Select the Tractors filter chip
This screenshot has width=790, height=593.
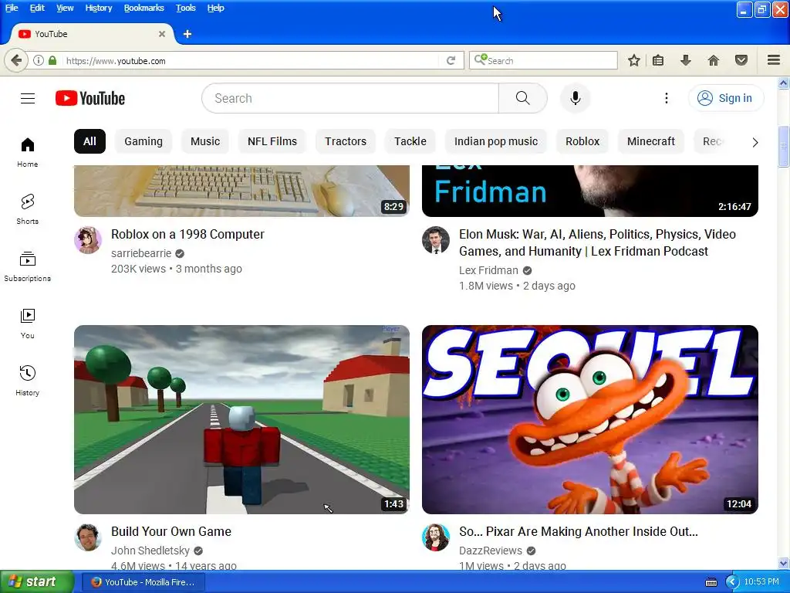click(346, 141)
